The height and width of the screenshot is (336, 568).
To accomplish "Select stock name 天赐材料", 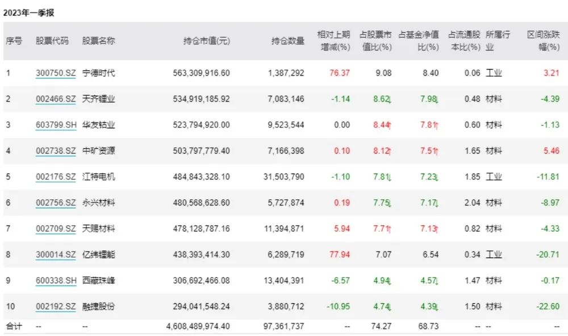I will tap(98, 229).
